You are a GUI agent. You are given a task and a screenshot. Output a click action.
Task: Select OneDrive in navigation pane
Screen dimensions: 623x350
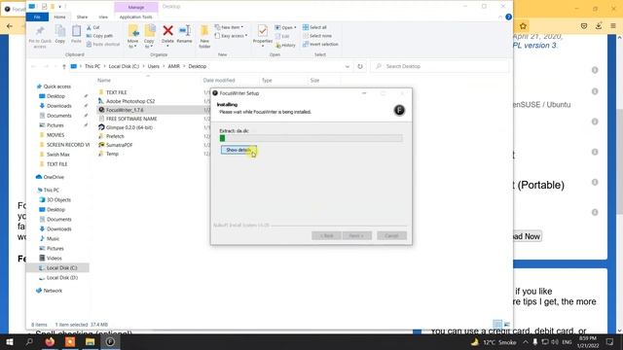pos(54,177)
